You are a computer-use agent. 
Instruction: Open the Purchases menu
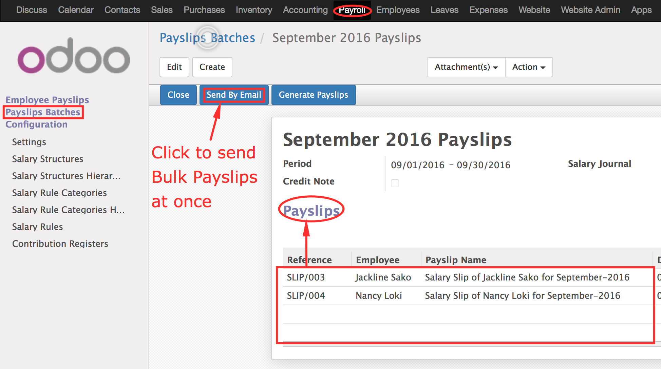pyautogui.click(x=204, y=10)
